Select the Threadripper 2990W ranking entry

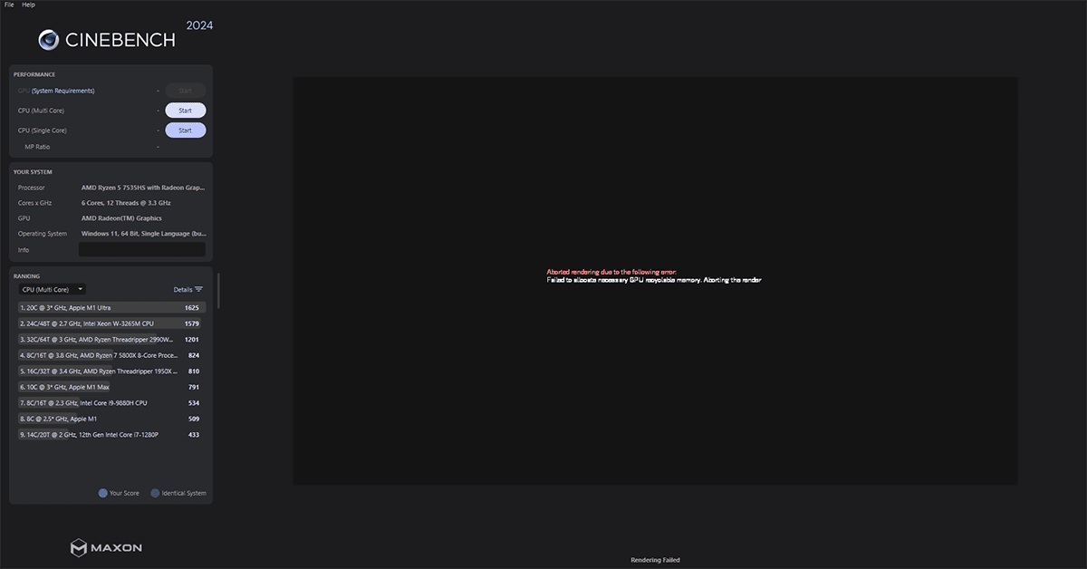111,340
